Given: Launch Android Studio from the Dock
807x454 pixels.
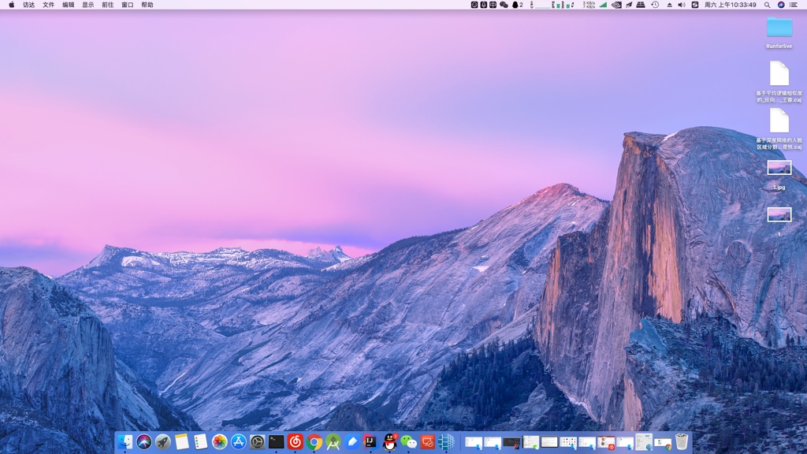Looking at the screenshot, I should coord(333,441).
